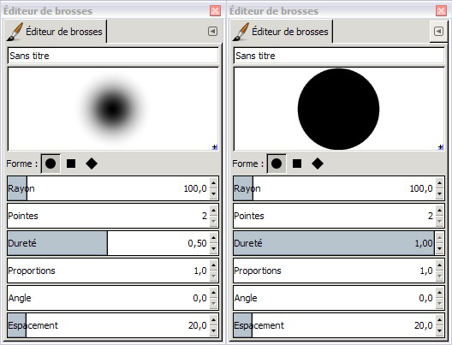This screenshot has width=452, height=345.
Task: Decrease Dureté value in left editor
Action: [213, 248]
